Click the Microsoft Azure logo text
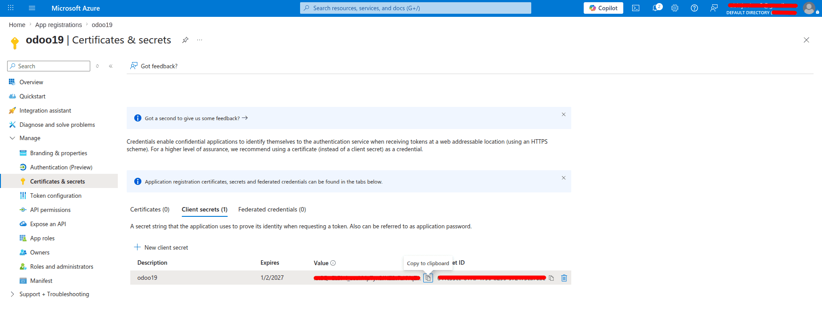822x329 pixels. [76, 8]
